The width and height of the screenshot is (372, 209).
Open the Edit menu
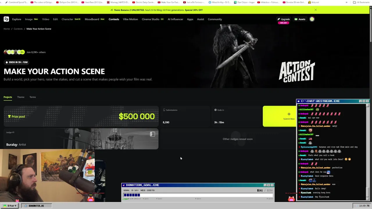tap(55, 19)
